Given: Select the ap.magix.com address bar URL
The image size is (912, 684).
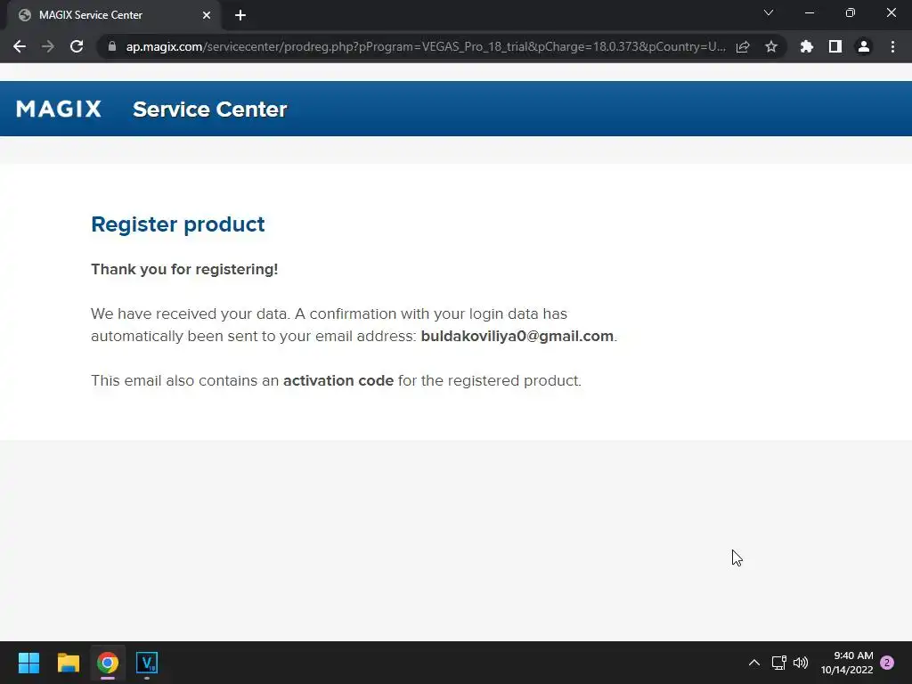Looking at the screenshot, I should click(425, 46).
